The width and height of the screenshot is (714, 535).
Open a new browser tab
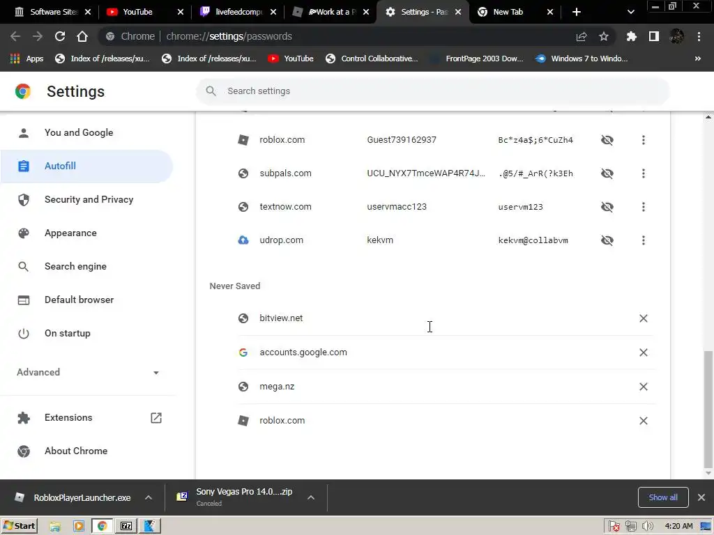pyautogui.click(x=577, y=12)
